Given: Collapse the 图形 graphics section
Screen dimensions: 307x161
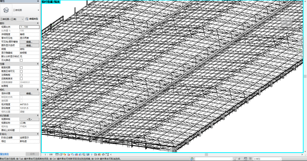Looking at the screenshot, I should 38,23.
